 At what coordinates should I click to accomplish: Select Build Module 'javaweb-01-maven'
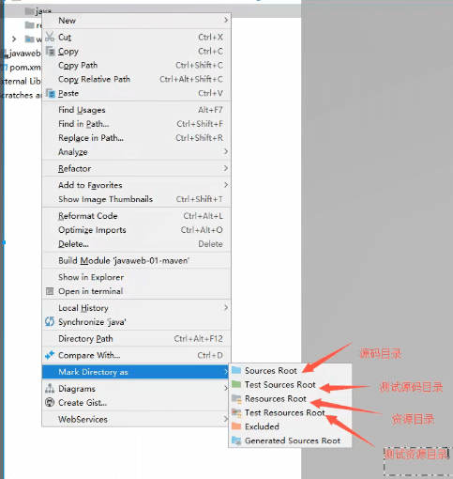136,260
